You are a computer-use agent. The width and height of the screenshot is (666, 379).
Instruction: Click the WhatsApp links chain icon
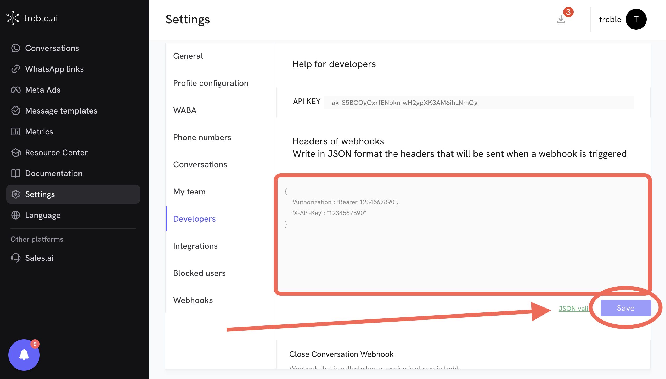(16, 69)
